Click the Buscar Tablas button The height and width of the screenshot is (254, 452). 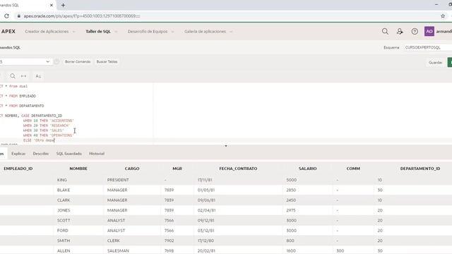(107, 61)
